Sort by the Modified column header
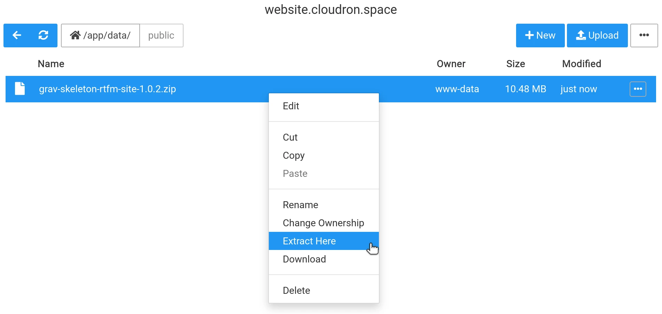This screenshot has width=662, height=314. (x=581, y=64)
